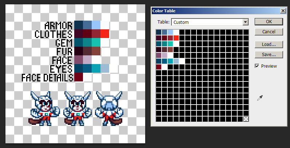
Task: Click the dark red swatch in table's seventh row
Action: pyautogui.click(x=159, y=67)
